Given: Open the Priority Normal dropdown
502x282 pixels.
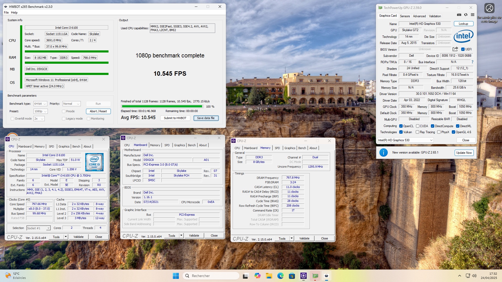Looking at the screenshot, I should pos(71,104).
